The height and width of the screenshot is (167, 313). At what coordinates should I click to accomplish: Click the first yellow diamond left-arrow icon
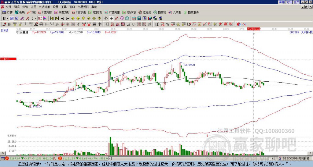[73, 19]
